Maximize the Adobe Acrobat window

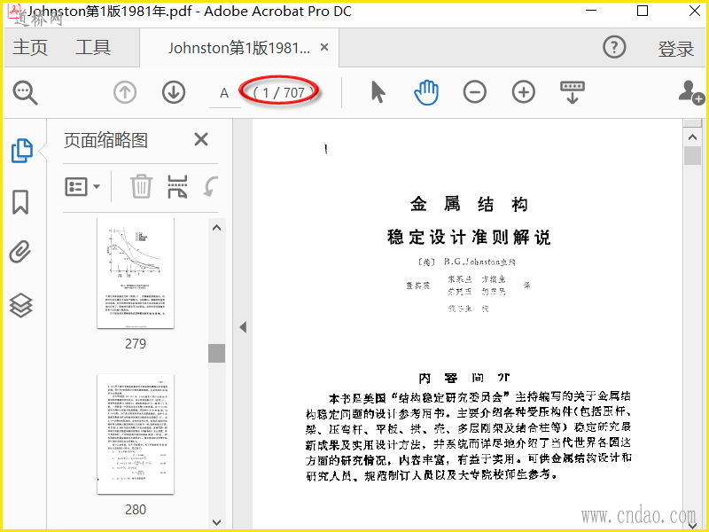point(642,11)
